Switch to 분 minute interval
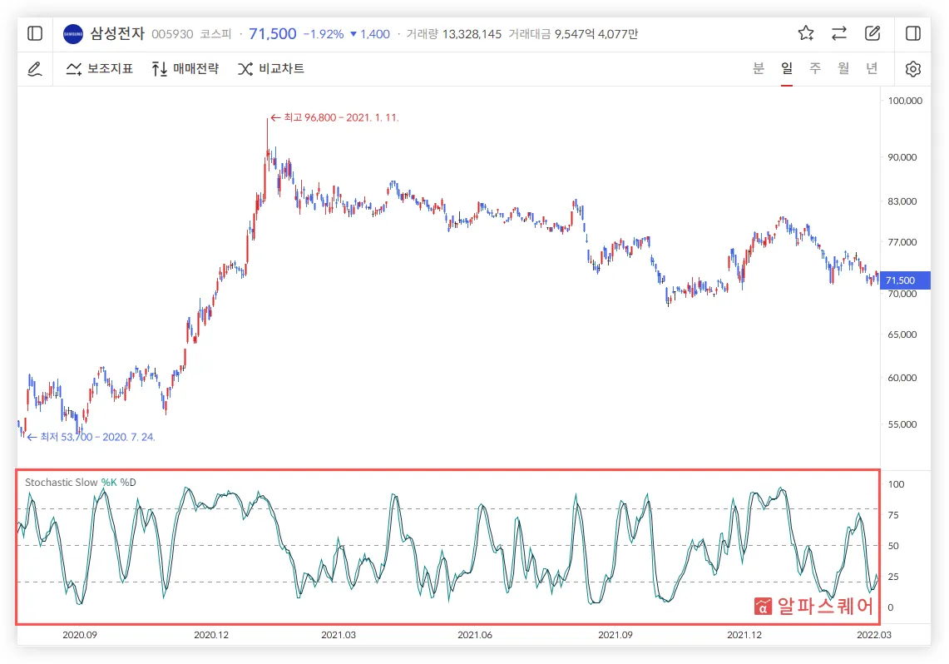 coord(759,68)
